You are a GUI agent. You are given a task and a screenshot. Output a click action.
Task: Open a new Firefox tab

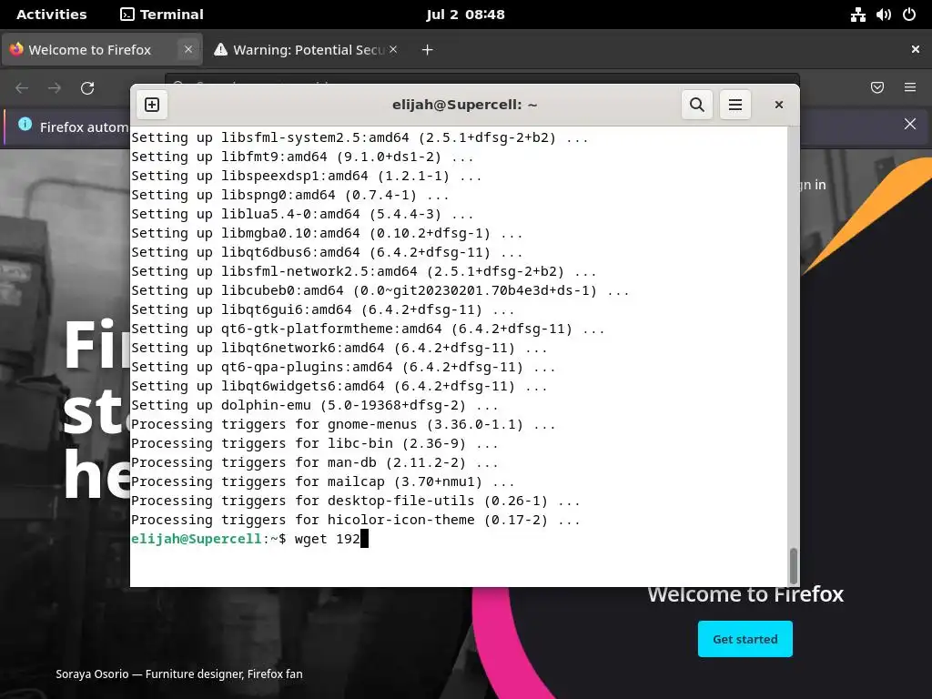pyautogui.click(x=428, y=50)
